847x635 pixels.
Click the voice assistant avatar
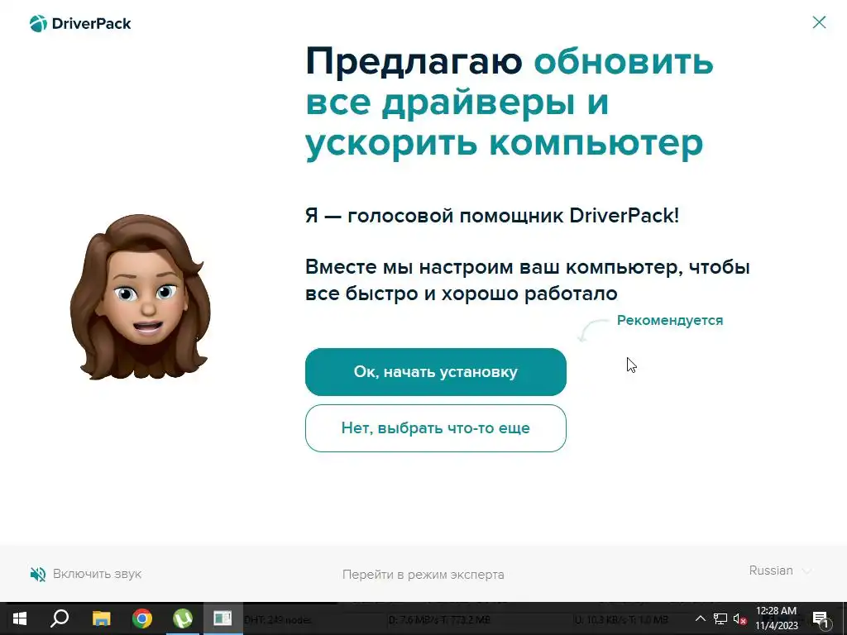[141, 297]
